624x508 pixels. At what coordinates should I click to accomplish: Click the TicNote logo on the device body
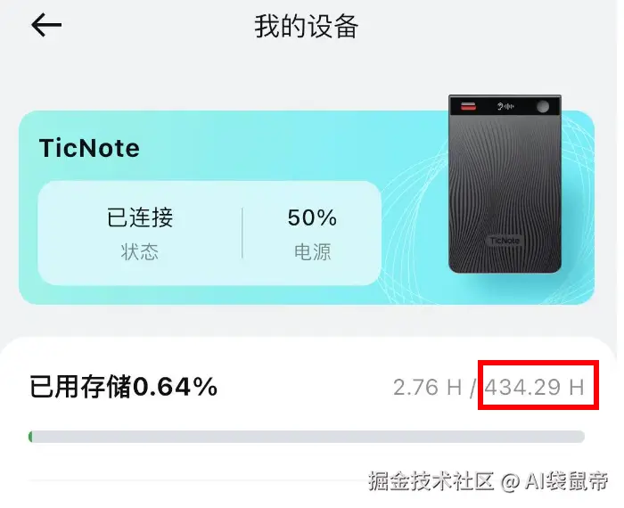coord(505,241)
